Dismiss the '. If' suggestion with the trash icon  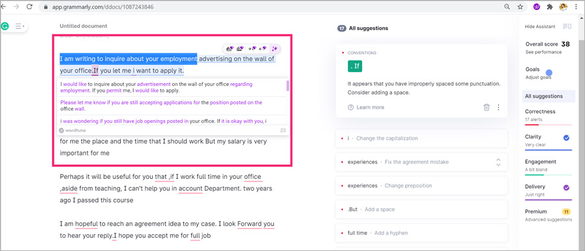tap(486, 107)
